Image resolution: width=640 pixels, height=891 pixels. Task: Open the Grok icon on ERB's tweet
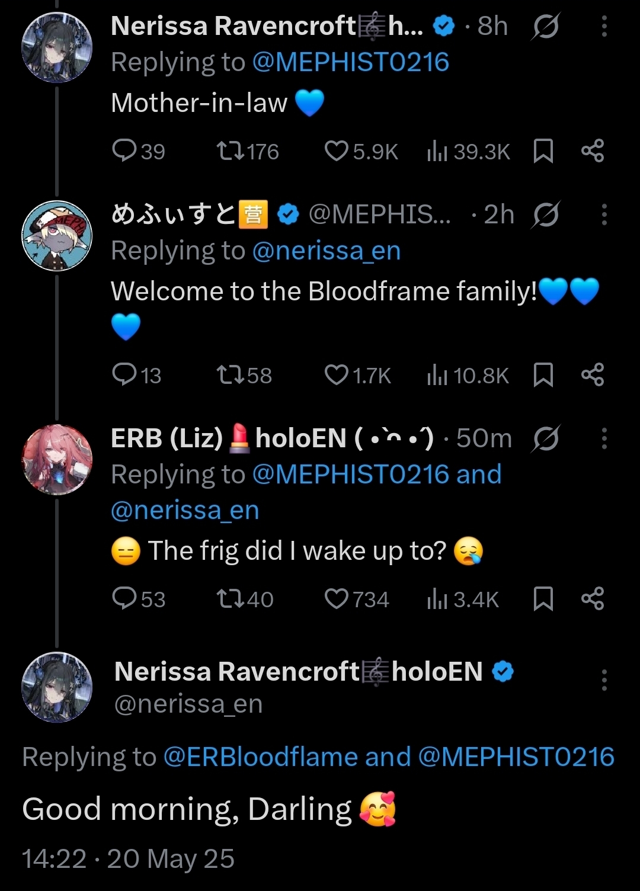click(545, 439)
